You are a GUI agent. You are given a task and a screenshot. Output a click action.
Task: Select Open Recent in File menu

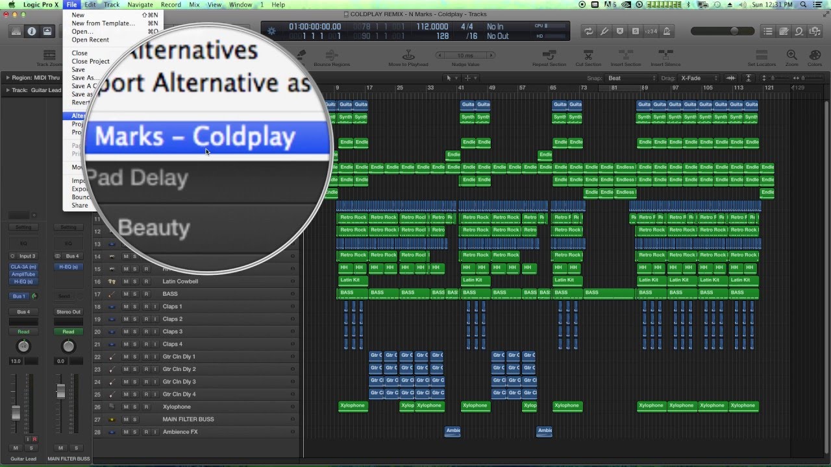(90, 40)
